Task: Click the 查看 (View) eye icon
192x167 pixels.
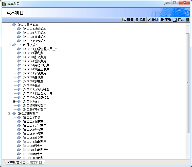Action: pyautogui.click(x=162, y=20)
